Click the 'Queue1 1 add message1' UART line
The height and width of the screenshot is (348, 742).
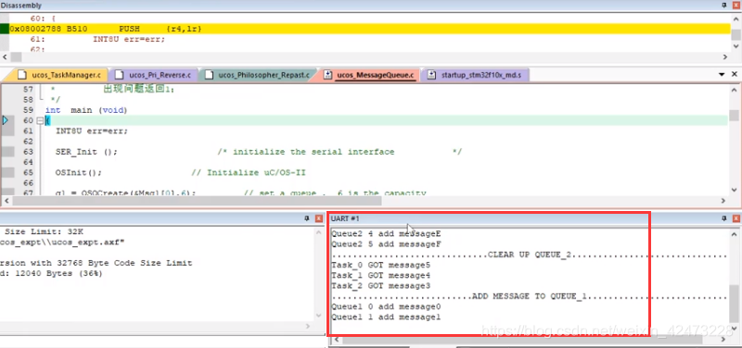coord(386,317)
